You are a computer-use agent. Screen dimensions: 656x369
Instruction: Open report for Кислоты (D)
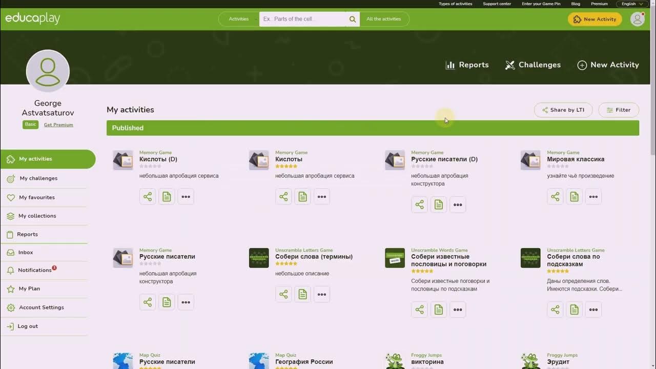point(167,196)
